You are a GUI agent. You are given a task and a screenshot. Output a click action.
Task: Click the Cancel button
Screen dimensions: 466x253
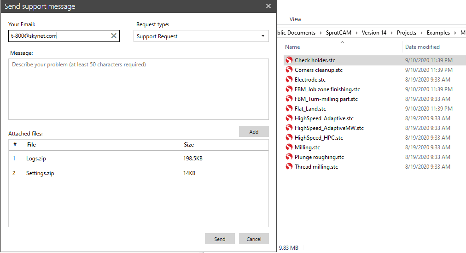click(254, 239)
